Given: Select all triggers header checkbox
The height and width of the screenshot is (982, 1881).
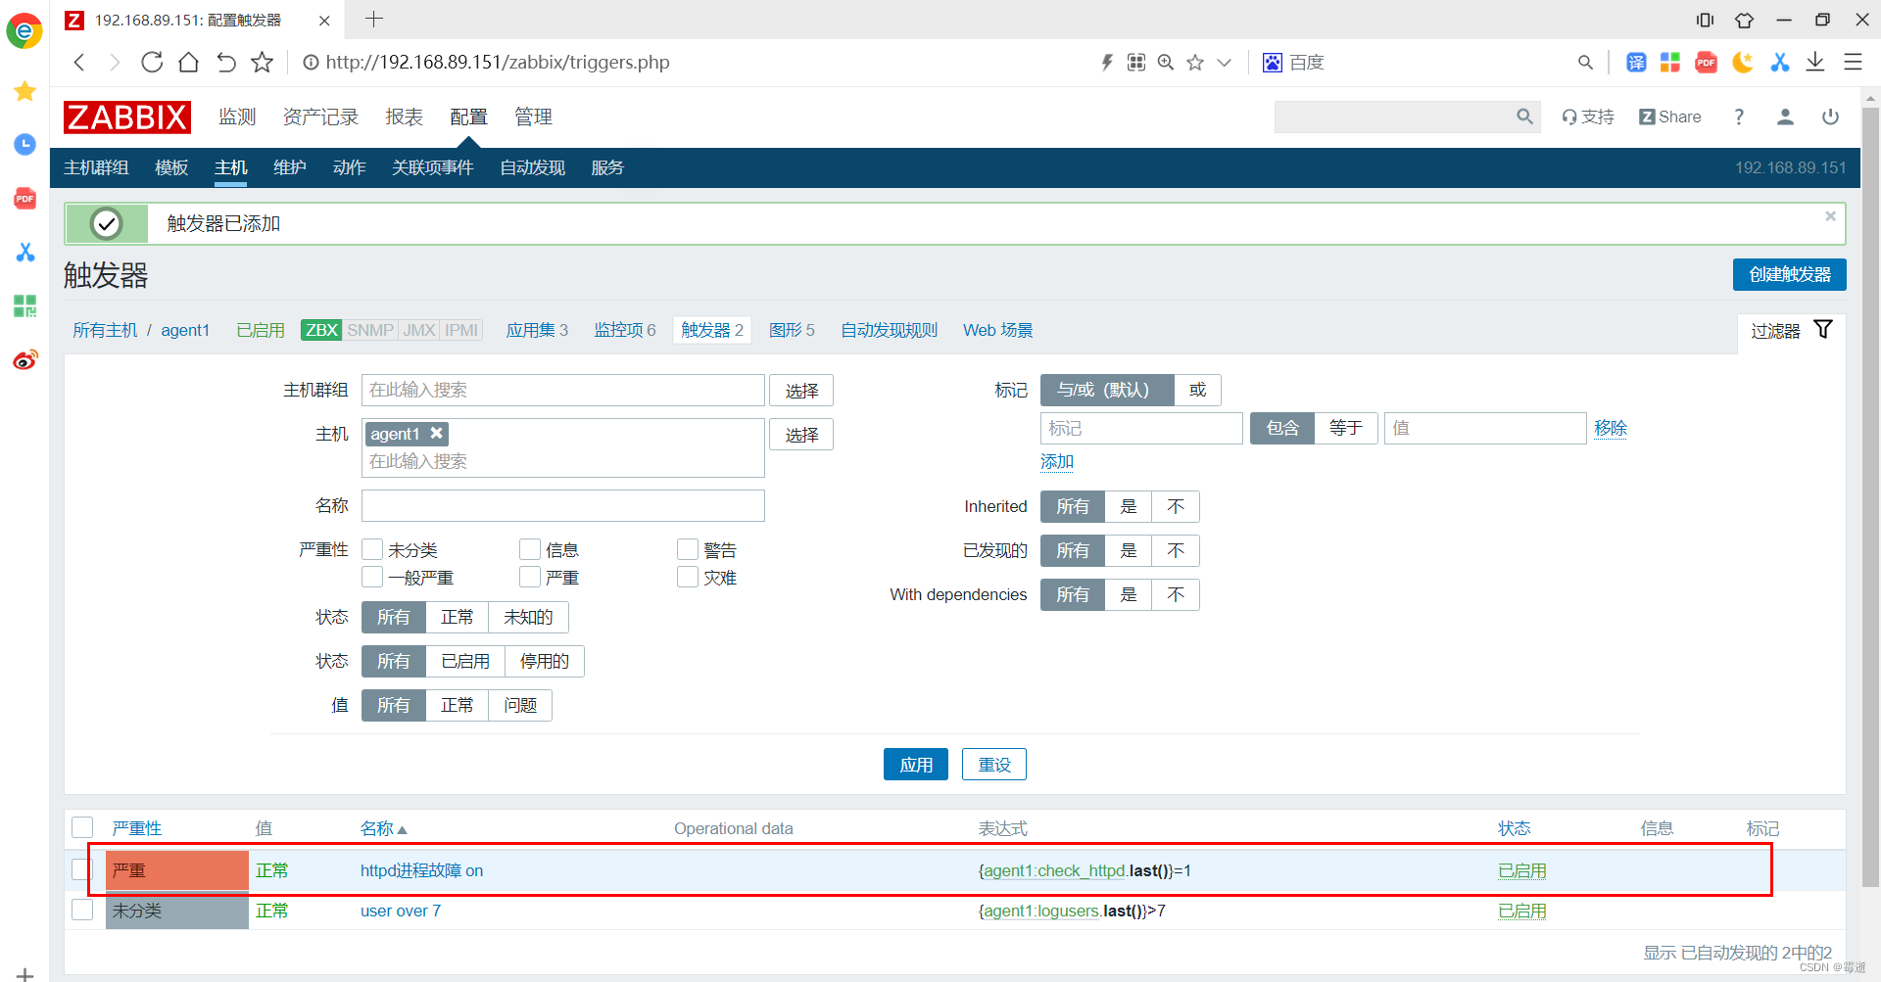Looking at the screenshot, I should click(x=82, y=827).
